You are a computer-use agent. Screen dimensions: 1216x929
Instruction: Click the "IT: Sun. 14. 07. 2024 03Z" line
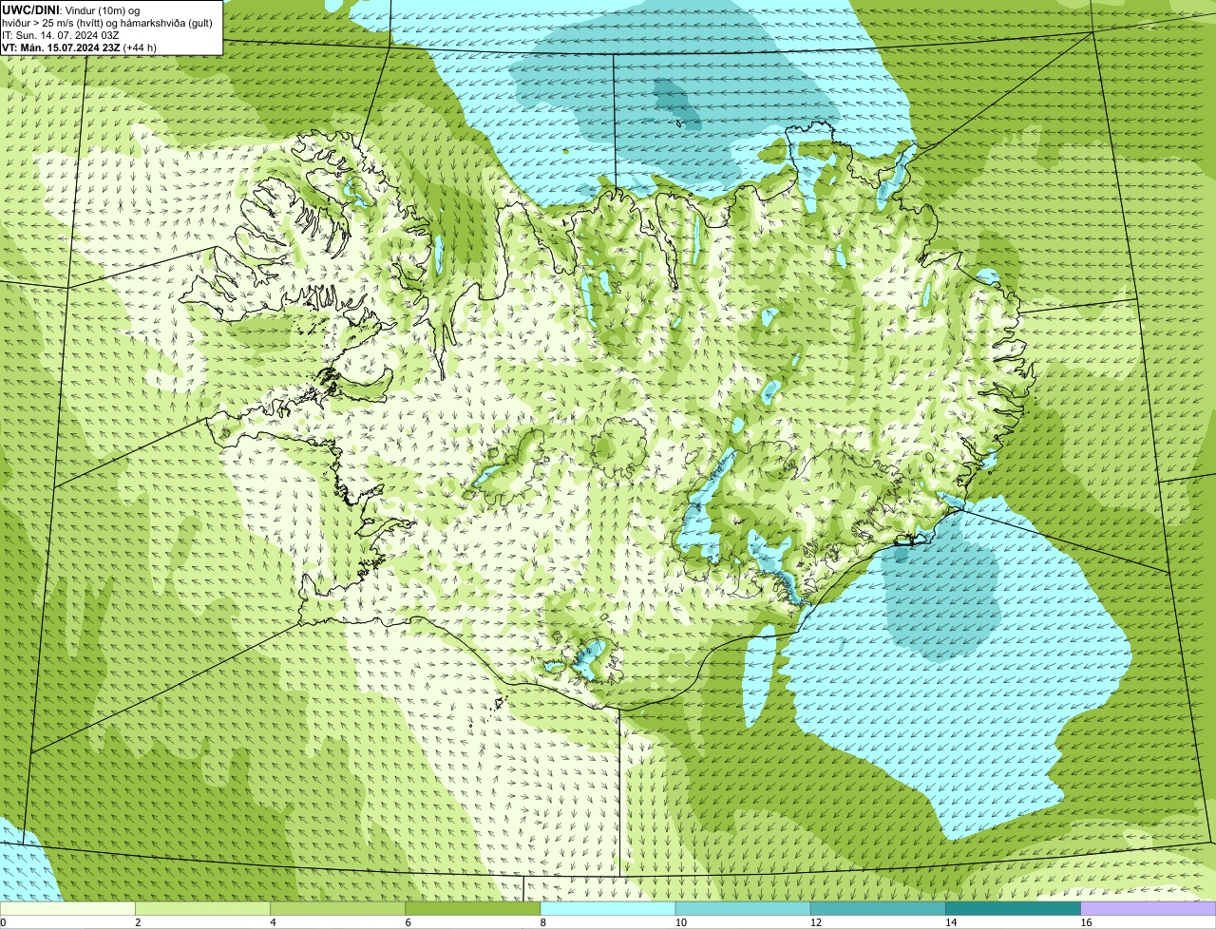point(61,35)
